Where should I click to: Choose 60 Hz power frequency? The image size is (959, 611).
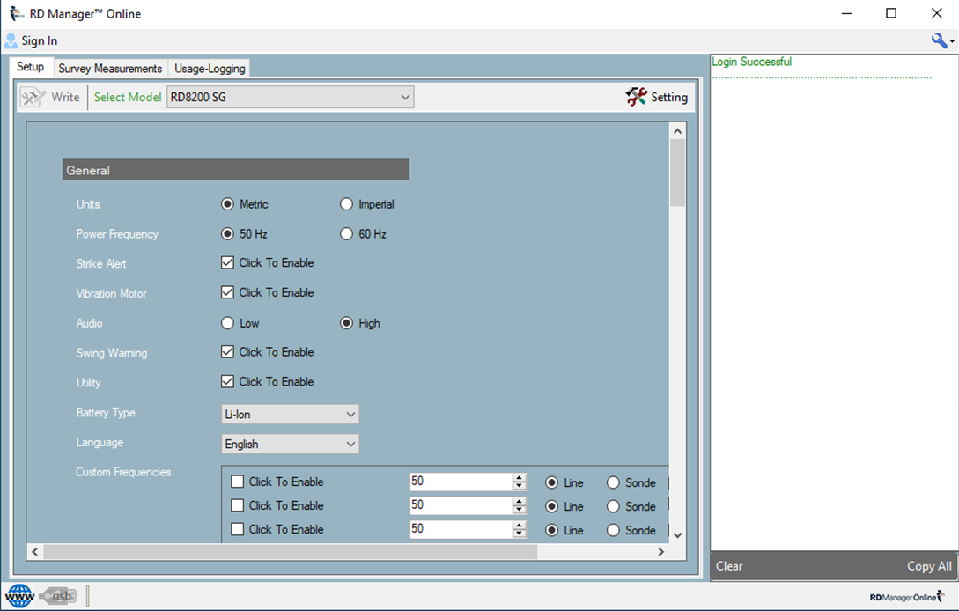[x=346, y=233]
